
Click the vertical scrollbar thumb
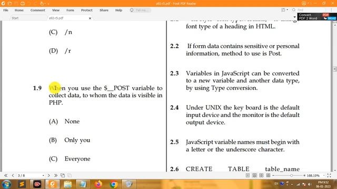click(x=335, y=69)
